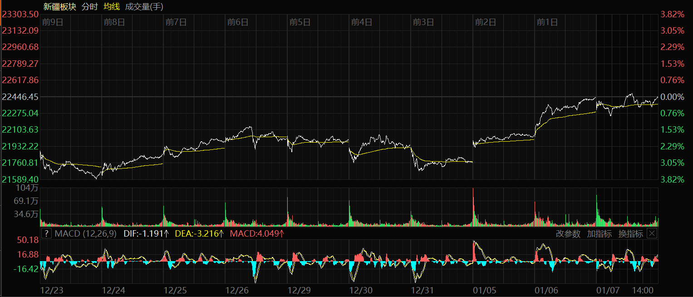693x297 pixels.
Task: Select the 前1日 day marker
Action: pyautogui.click(x=547, y=22)
